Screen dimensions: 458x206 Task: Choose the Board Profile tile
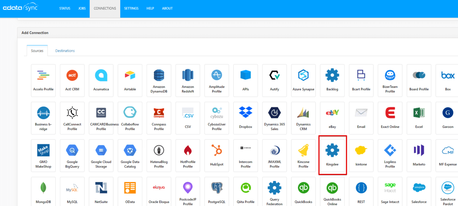click(419, 80)
